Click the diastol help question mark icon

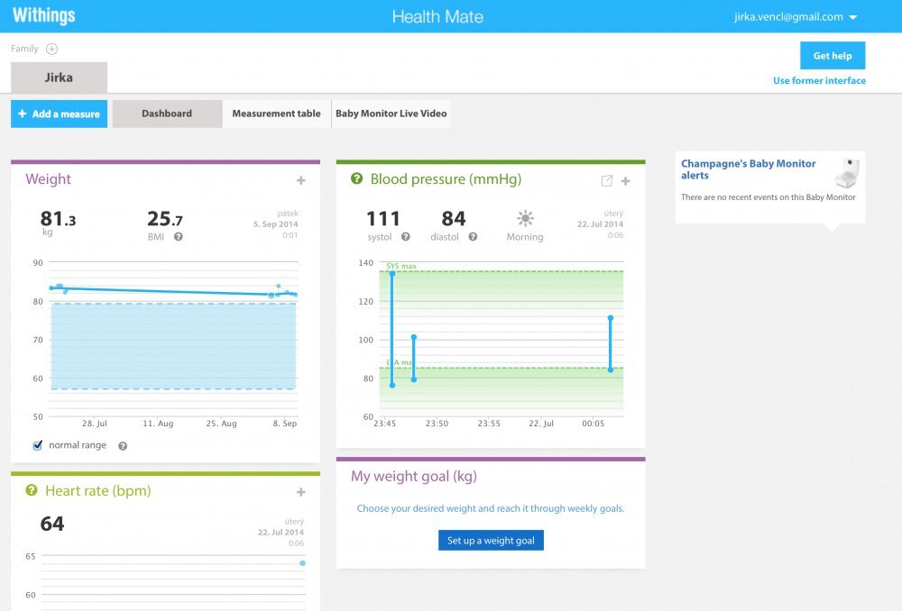(473, 237)
